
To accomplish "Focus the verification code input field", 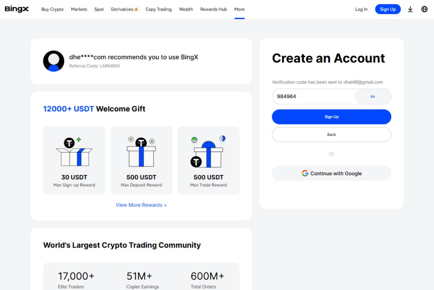I will click(x=313, y=97).
